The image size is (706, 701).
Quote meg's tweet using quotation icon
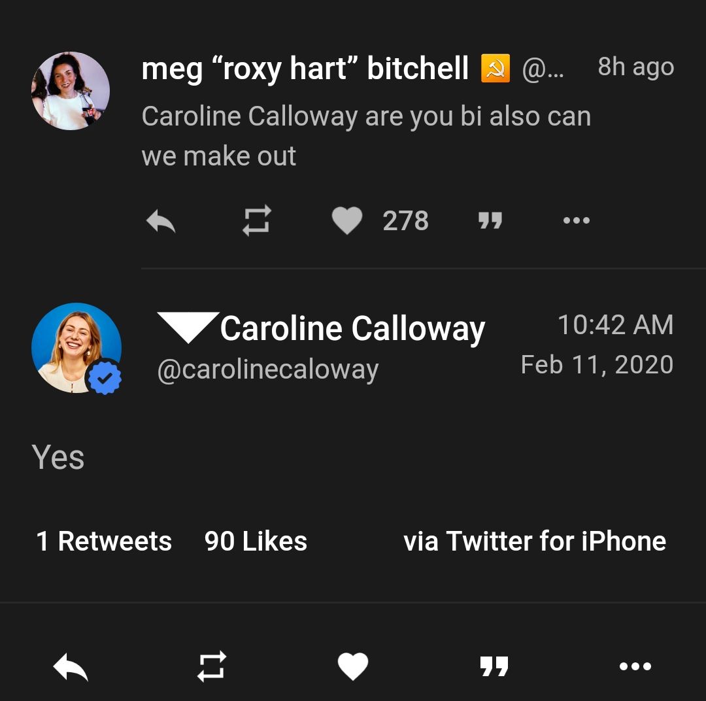coord(490,221)
